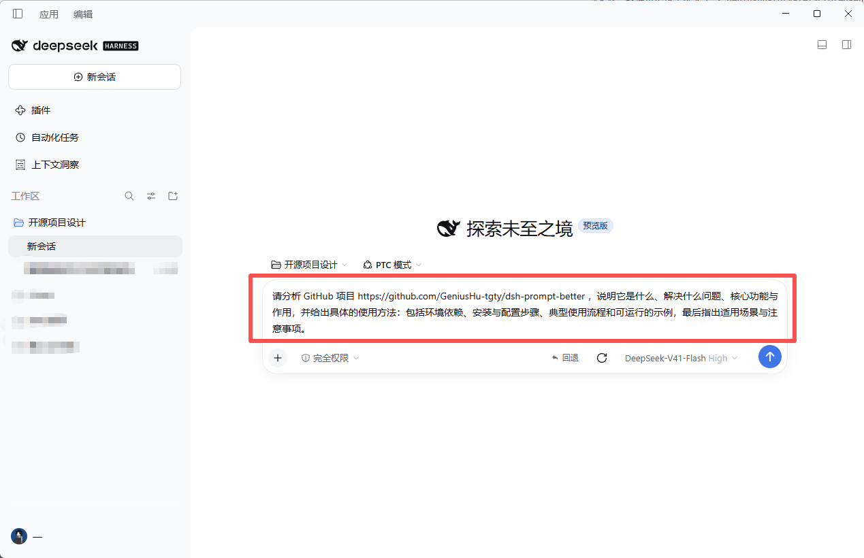Open the PTC 模式 dropdown

392,265
